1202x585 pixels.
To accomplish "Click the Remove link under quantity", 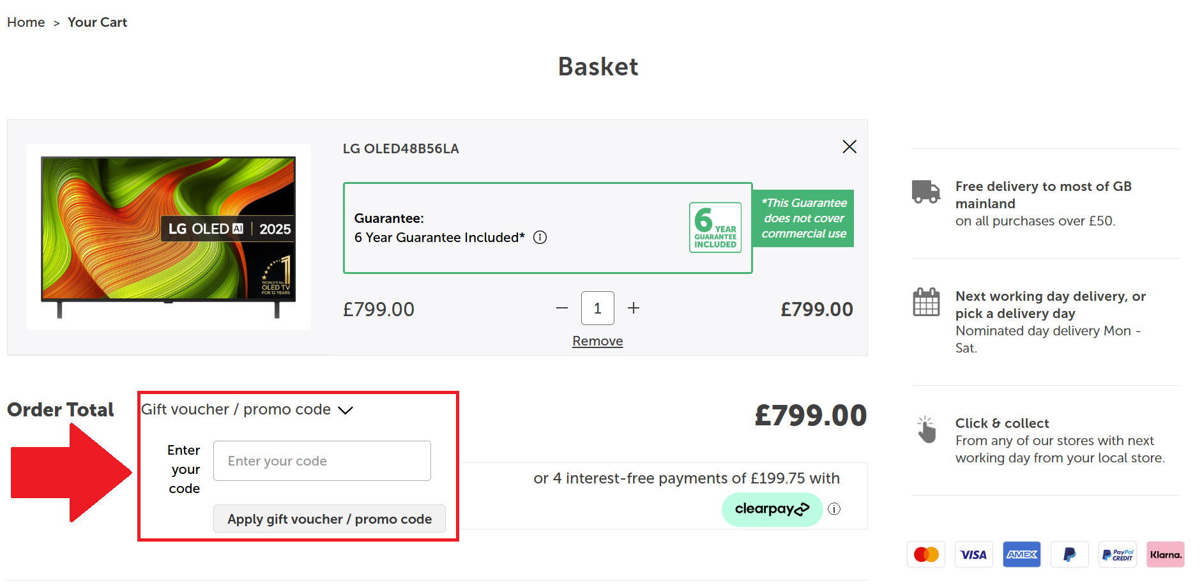I will [597, 341].
